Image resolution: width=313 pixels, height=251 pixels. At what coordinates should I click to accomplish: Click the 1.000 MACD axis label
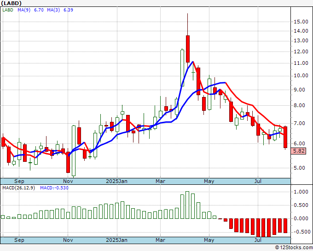pyautogui.click(x=301, y=192)
